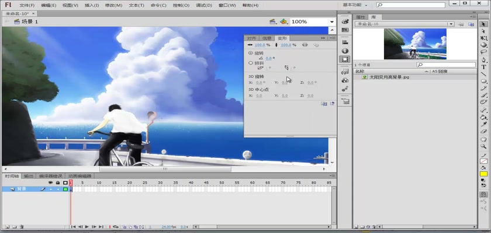Select the stroke color swatch
This screenshot has width=491, height=233.
tap(484, 161)
